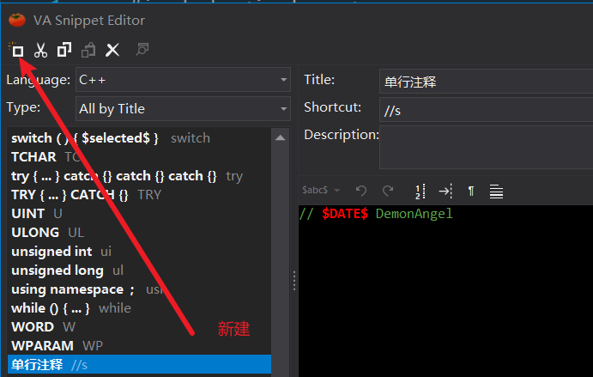Select the ULONG snippet row
The image size is (593, 377).
click(x=139, y=233)
